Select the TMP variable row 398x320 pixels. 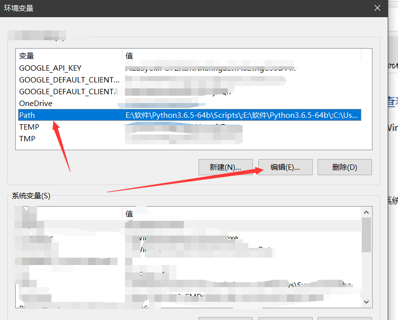[190, 138]
